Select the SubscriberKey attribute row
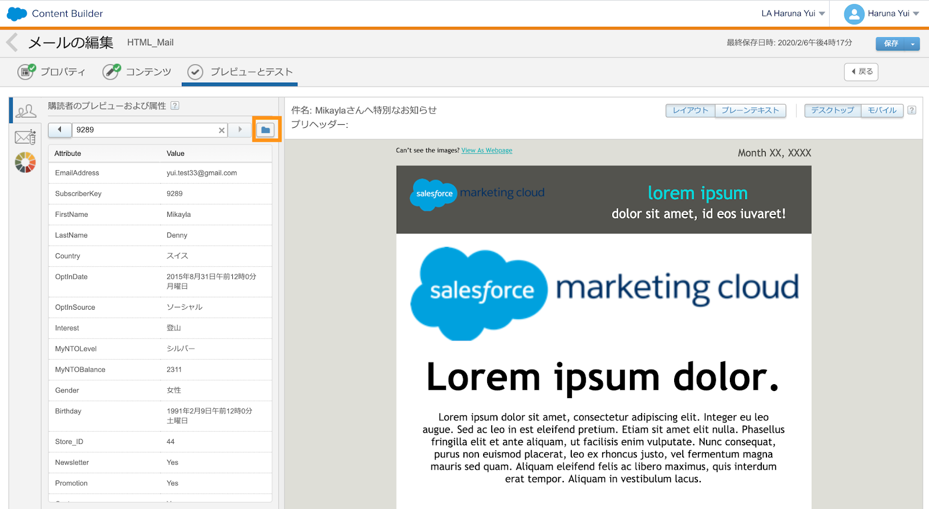This screenshot has width=929, height=509. pyautogui.click(x=160, y=194)
